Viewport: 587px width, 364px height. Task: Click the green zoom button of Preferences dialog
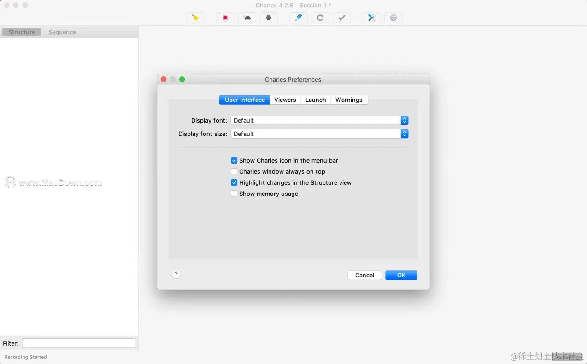tap(182, 79)
